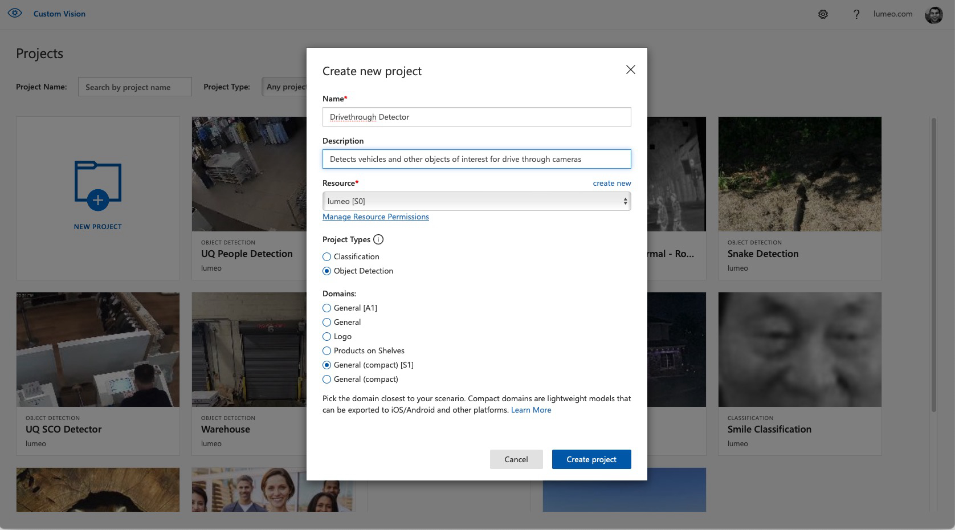
Task: Open settings with the gear icon
Action: coord(823,14)
